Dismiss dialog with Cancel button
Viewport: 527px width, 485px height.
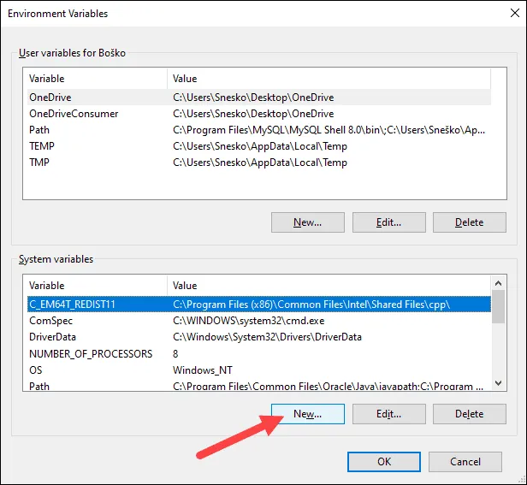(465, 461)
